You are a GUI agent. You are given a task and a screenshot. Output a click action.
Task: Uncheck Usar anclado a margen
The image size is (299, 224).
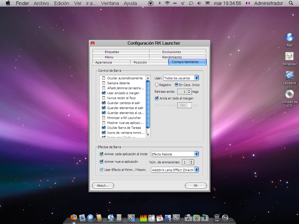104,93
